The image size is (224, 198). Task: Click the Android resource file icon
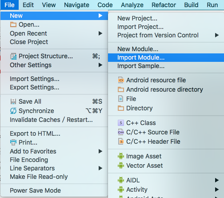[121, 80]
